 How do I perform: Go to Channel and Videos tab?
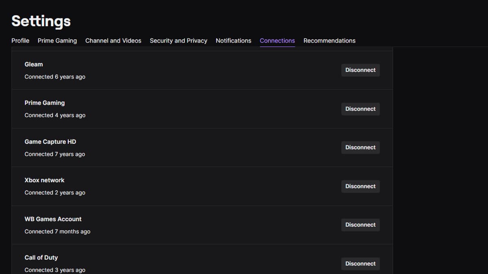[x=113, y=41]
